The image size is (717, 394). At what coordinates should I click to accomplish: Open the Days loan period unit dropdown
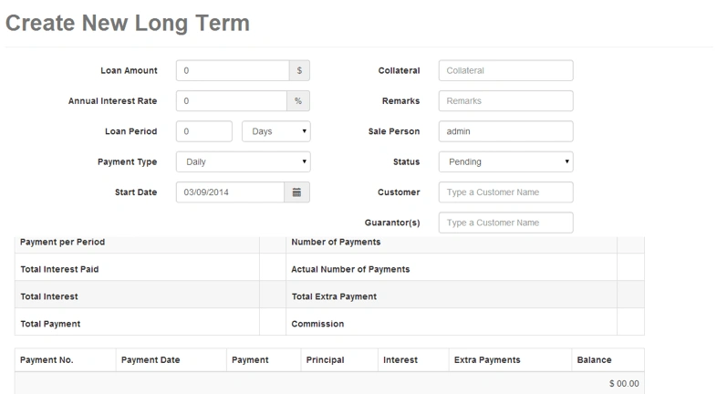(276, 131)
